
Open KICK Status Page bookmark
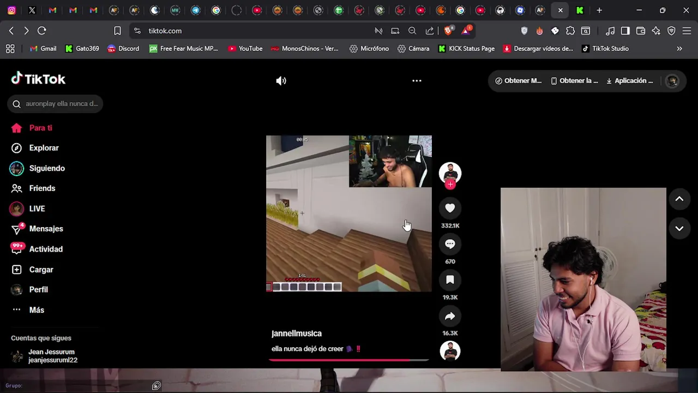(466, 49)
